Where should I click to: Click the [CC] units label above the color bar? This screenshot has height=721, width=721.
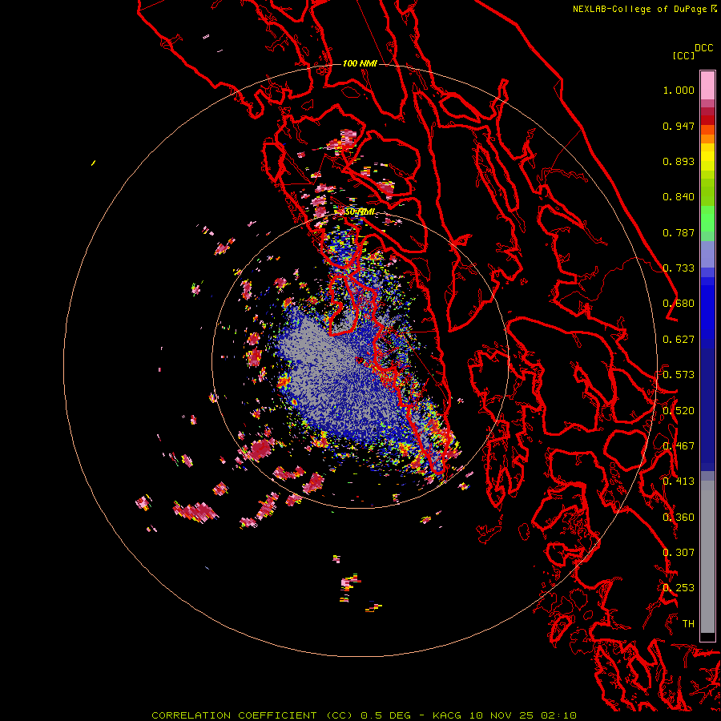[x=684, y=55]
